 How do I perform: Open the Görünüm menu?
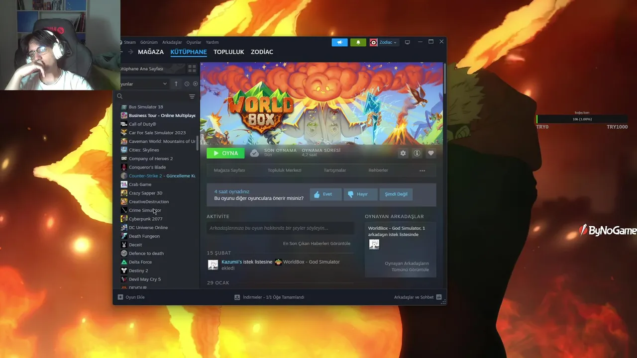pyautogui.click(x=149, y=42)
